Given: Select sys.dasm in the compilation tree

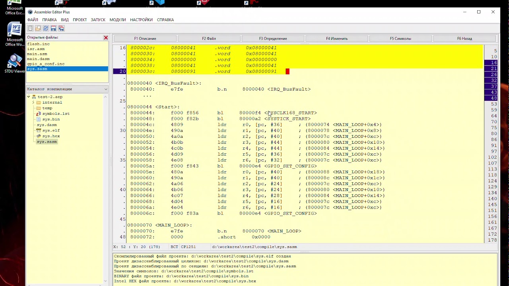Looking at the screenshot, I should (47, 125).
